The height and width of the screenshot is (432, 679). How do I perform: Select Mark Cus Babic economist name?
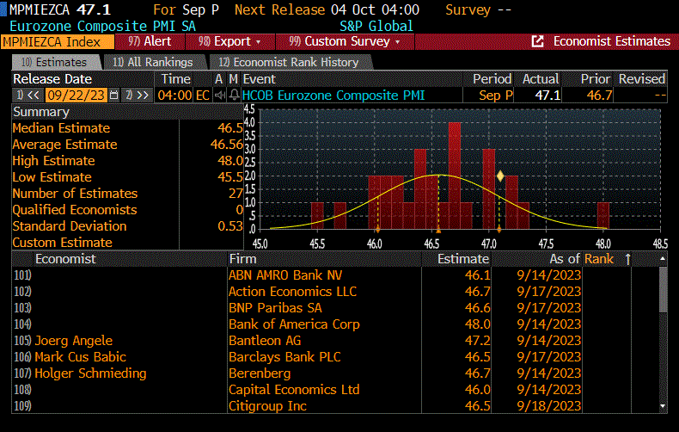click(81, 357)
